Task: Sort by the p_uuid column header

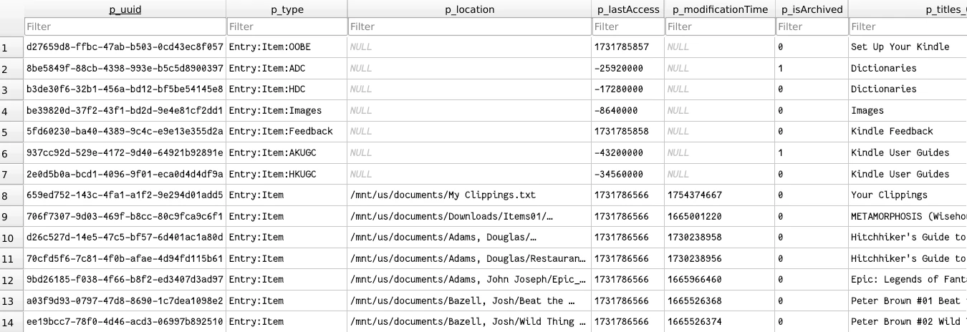Action: [125, 9]
